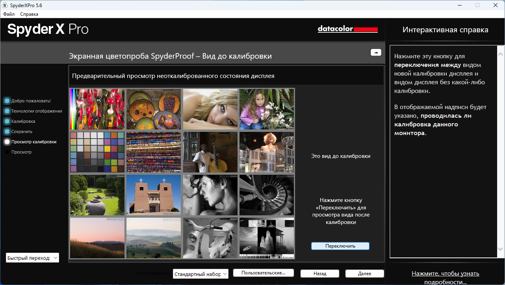Viewport: 505px width, 285px height.
Task: Expand the Стандартный набор dropdown
Action: click(201, 274)
